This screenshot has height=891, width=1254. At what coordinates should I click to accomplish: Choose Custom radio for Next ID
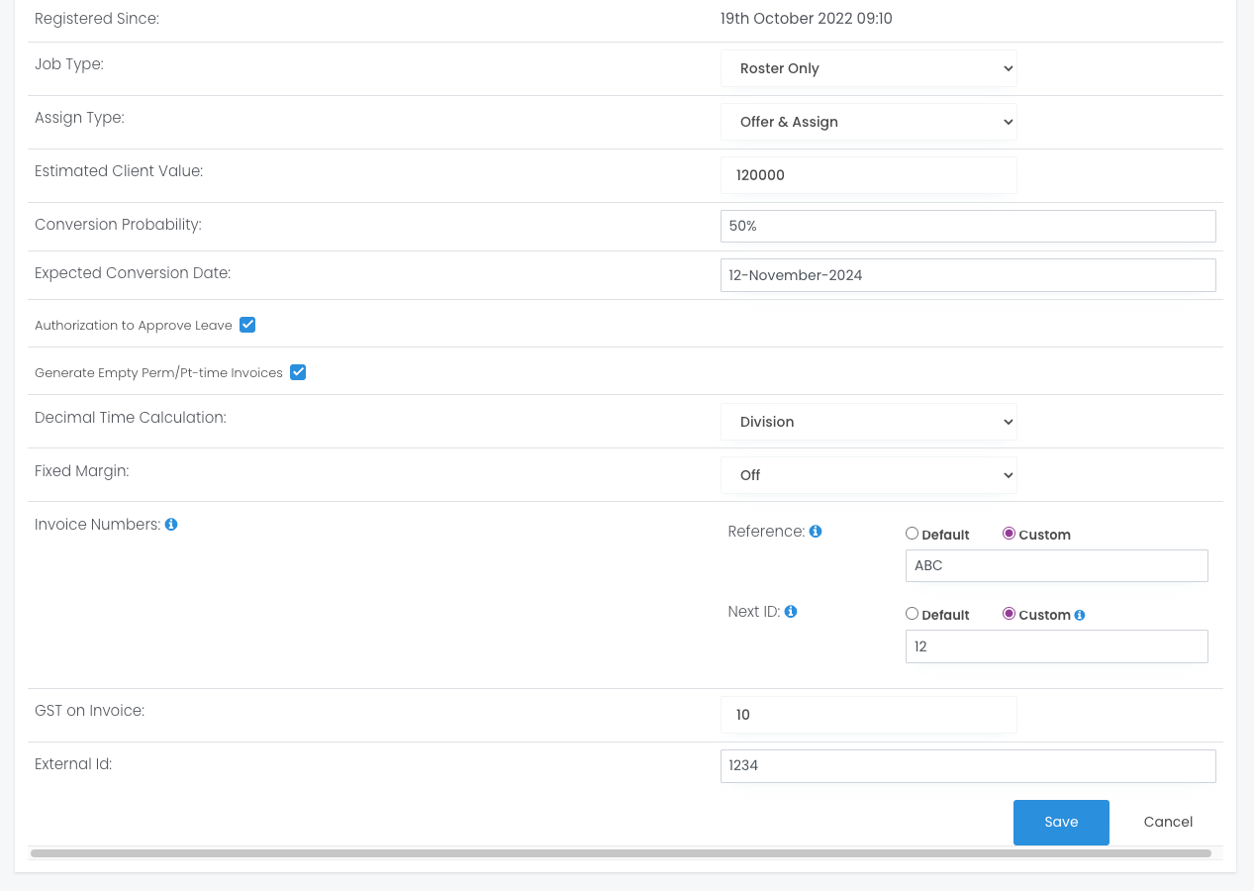tap(1009, 614)
